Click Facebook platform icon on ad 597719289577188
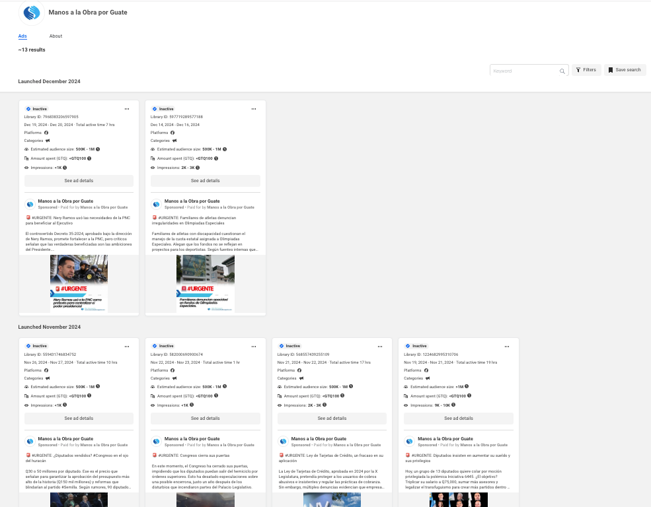The image size is (651, 507). click(172, 133)
